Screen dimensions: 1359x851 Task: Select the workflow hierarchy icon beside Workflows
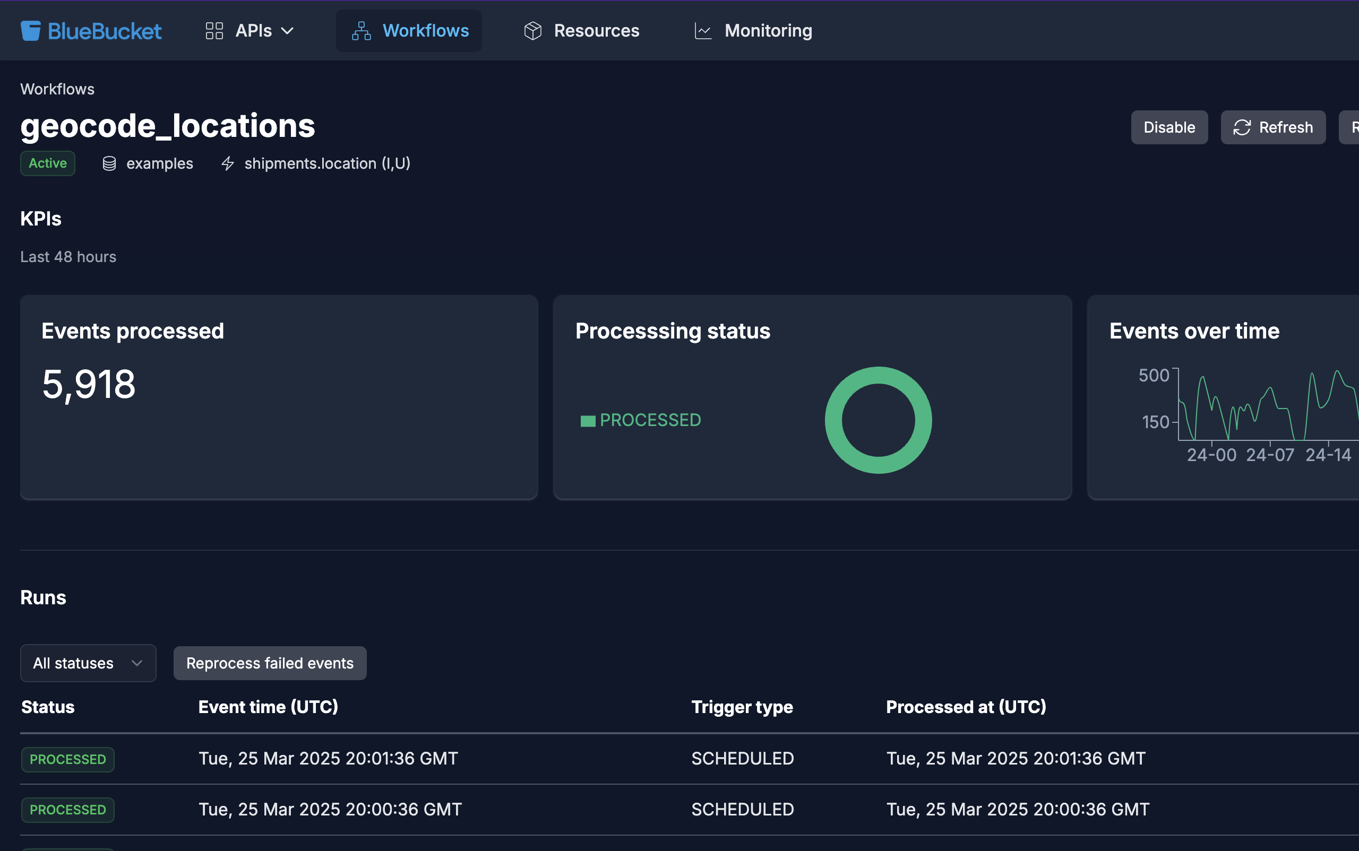coord(361,30)
